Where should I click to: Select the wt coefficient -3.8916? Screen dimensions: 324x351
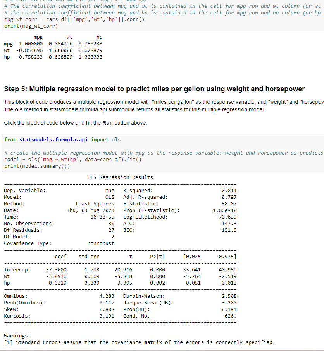pyautogui.click(x=56, y=276)
